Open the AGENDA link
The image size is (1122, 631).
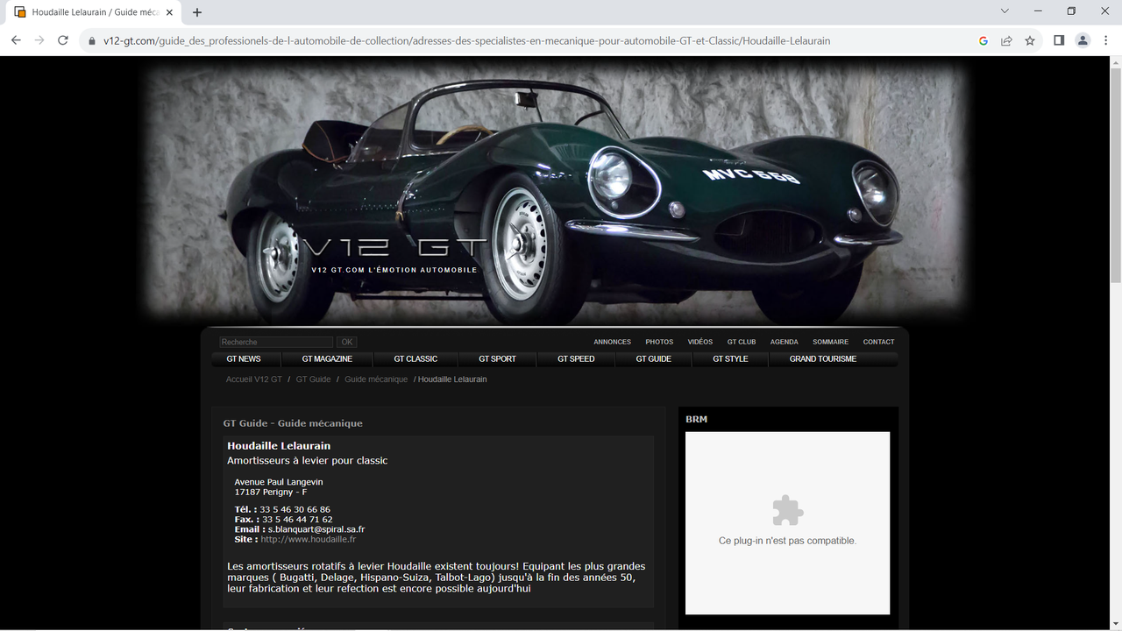click(x=785, y=342)
